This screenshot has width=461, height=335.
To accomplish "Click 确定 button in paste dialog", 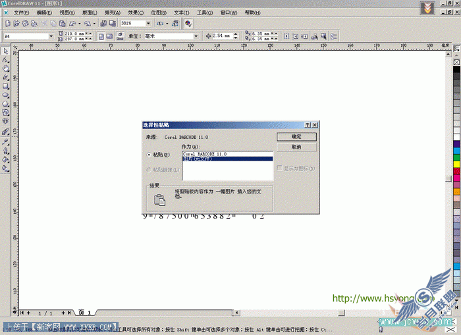I will (x=296, y=137).
